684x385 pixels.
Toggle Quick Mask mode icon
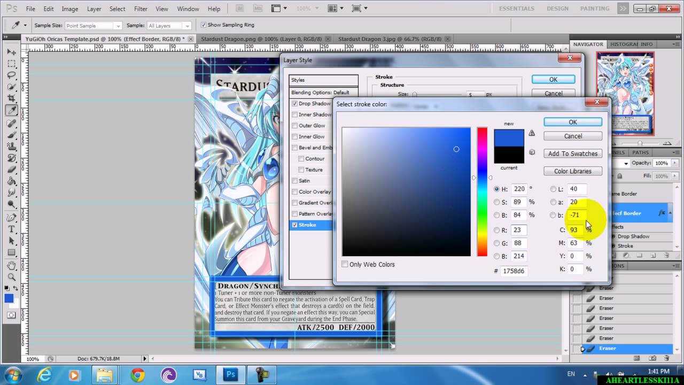click(11, 315)
